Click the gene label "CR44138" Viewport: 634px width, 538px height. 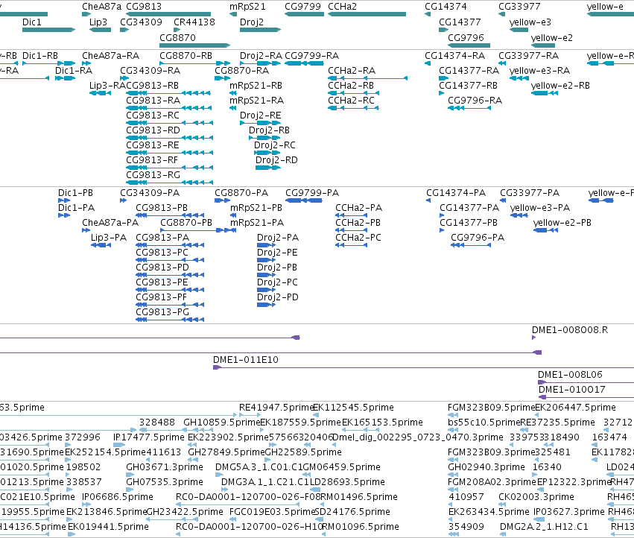(x=194, y=22)
